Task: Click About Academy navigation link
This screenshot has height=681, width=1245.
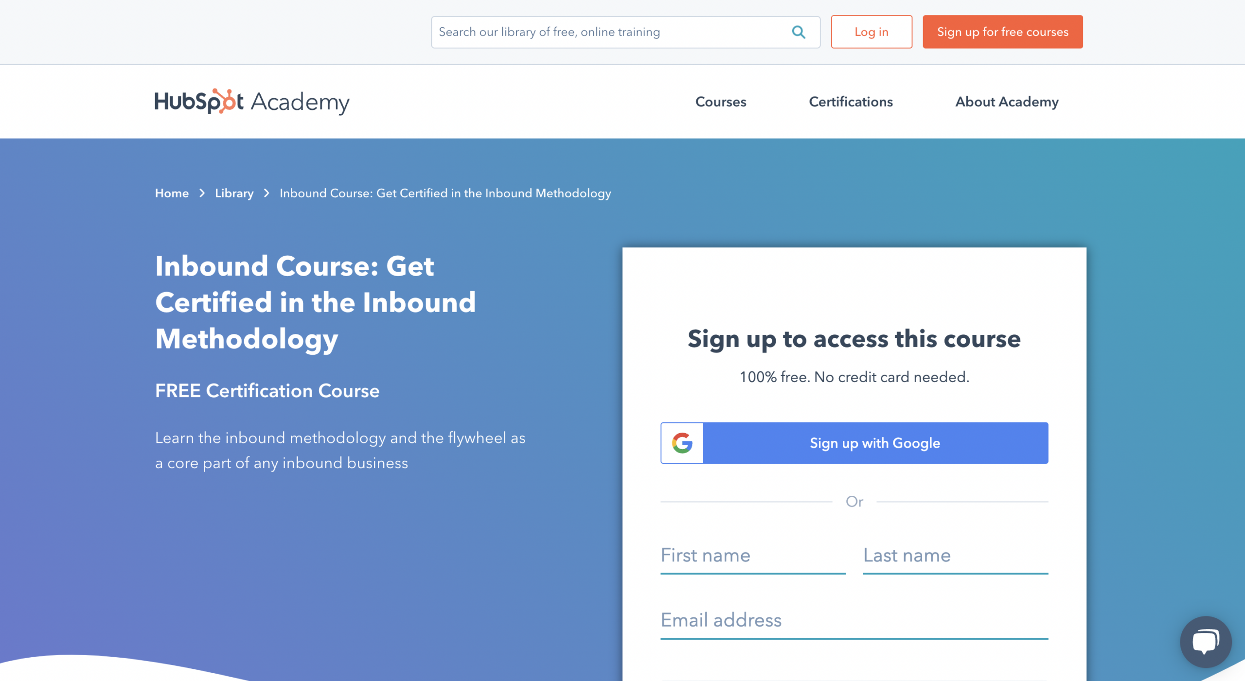Action: [1008, 102]
